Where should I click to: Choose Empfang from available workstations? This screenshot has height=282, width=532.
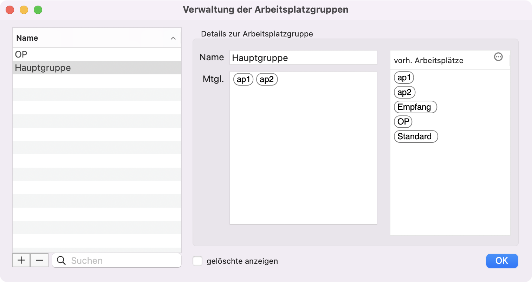415,107
